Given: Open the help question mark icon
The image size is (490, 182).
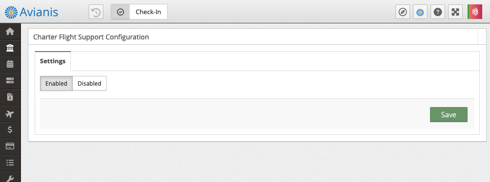Looking at the screenshot, I should click(438, 12).
